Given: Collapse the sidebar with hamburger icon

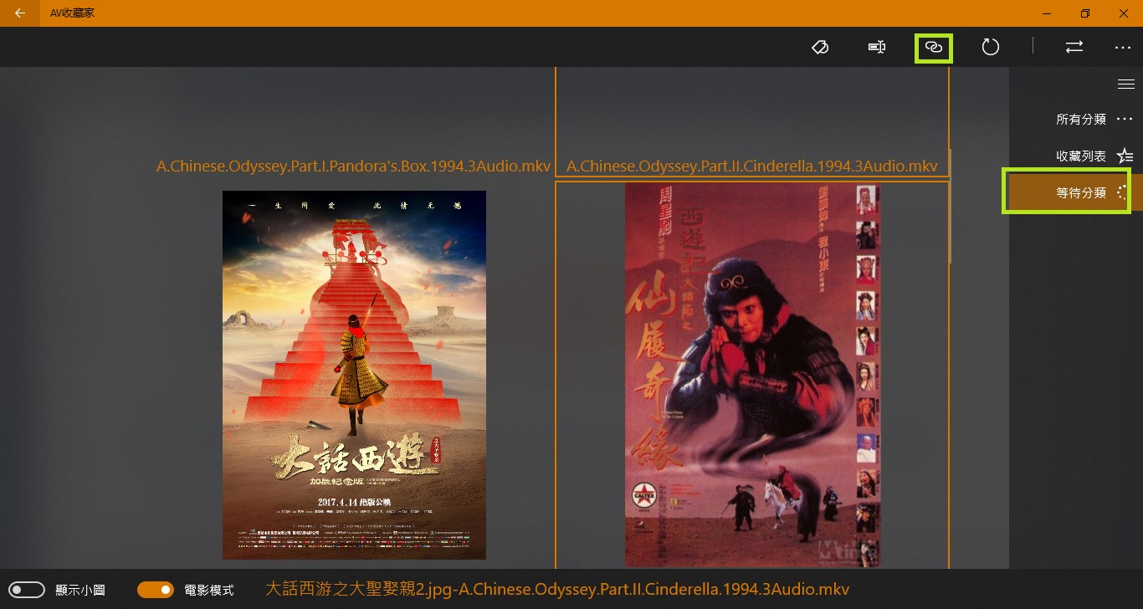Looking at the screenshot, I should 1126,84.
